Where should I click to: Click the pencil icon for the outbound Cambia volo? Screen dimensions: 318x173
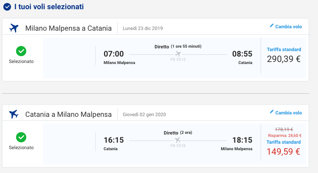(272, 26)
